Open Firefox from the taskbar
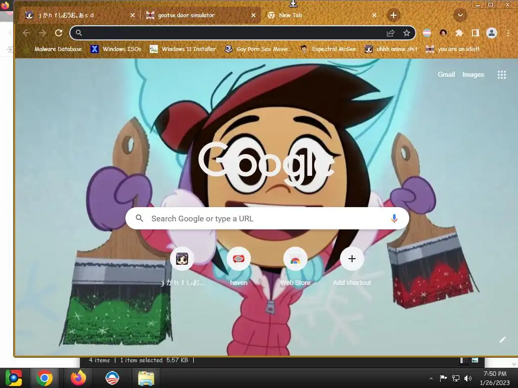The height and width of the screenshot is (388, 518). (x=78, y=378)
